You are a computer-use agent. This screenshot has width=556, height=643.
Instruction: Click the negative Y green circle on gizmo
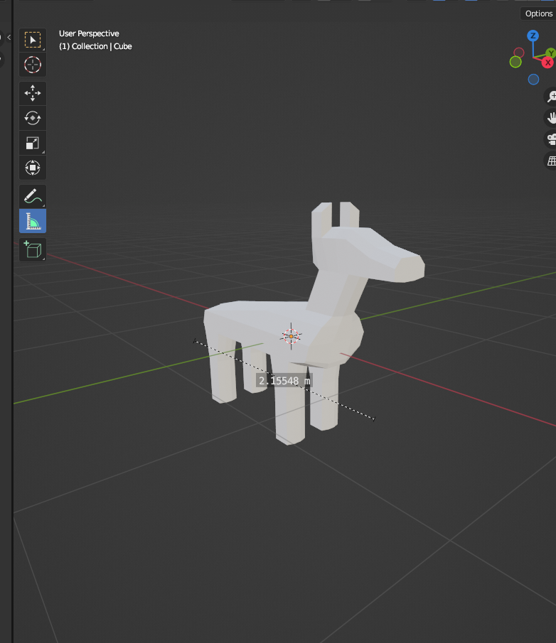(515, 62)
